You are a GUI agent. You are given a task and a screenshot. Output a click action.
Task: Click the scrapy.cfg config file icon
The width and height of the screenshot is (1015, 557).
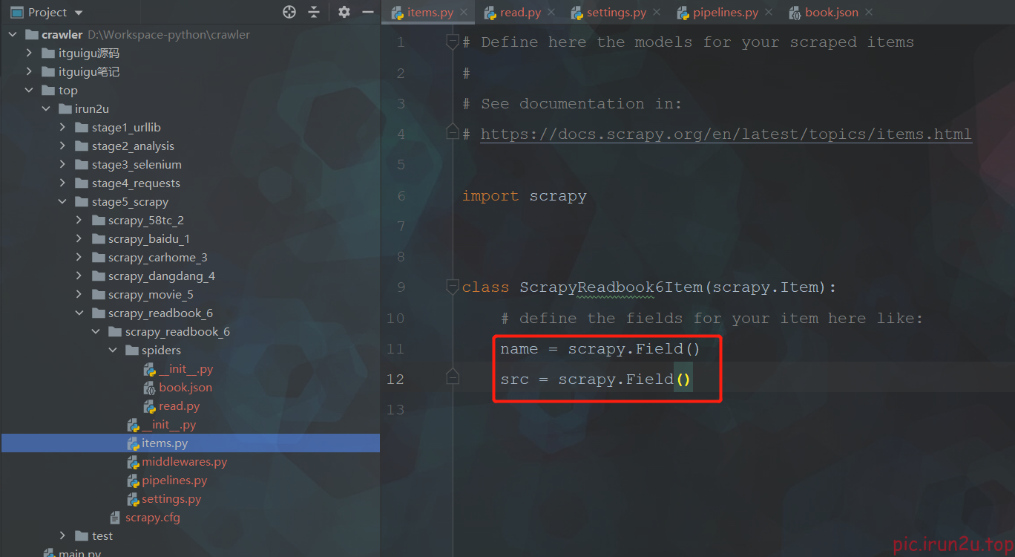(115, 517)
